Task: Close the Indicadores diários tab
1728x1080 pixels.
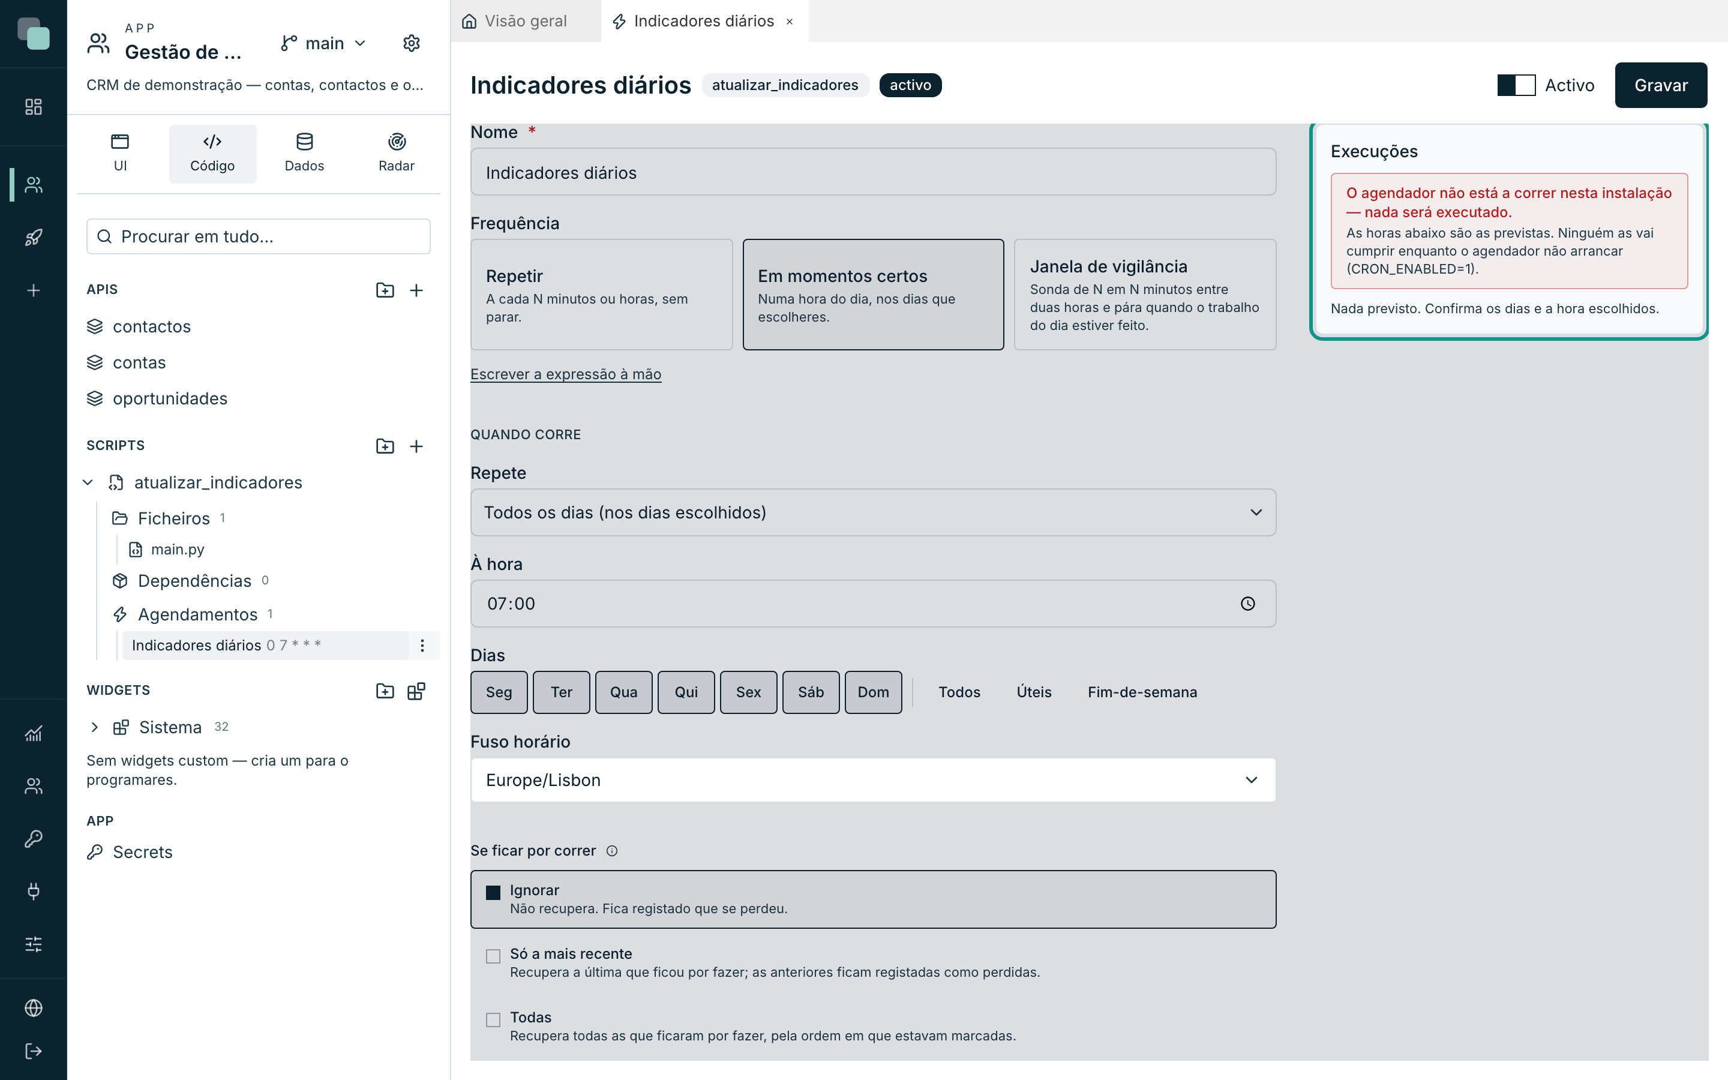Action: 790,22
